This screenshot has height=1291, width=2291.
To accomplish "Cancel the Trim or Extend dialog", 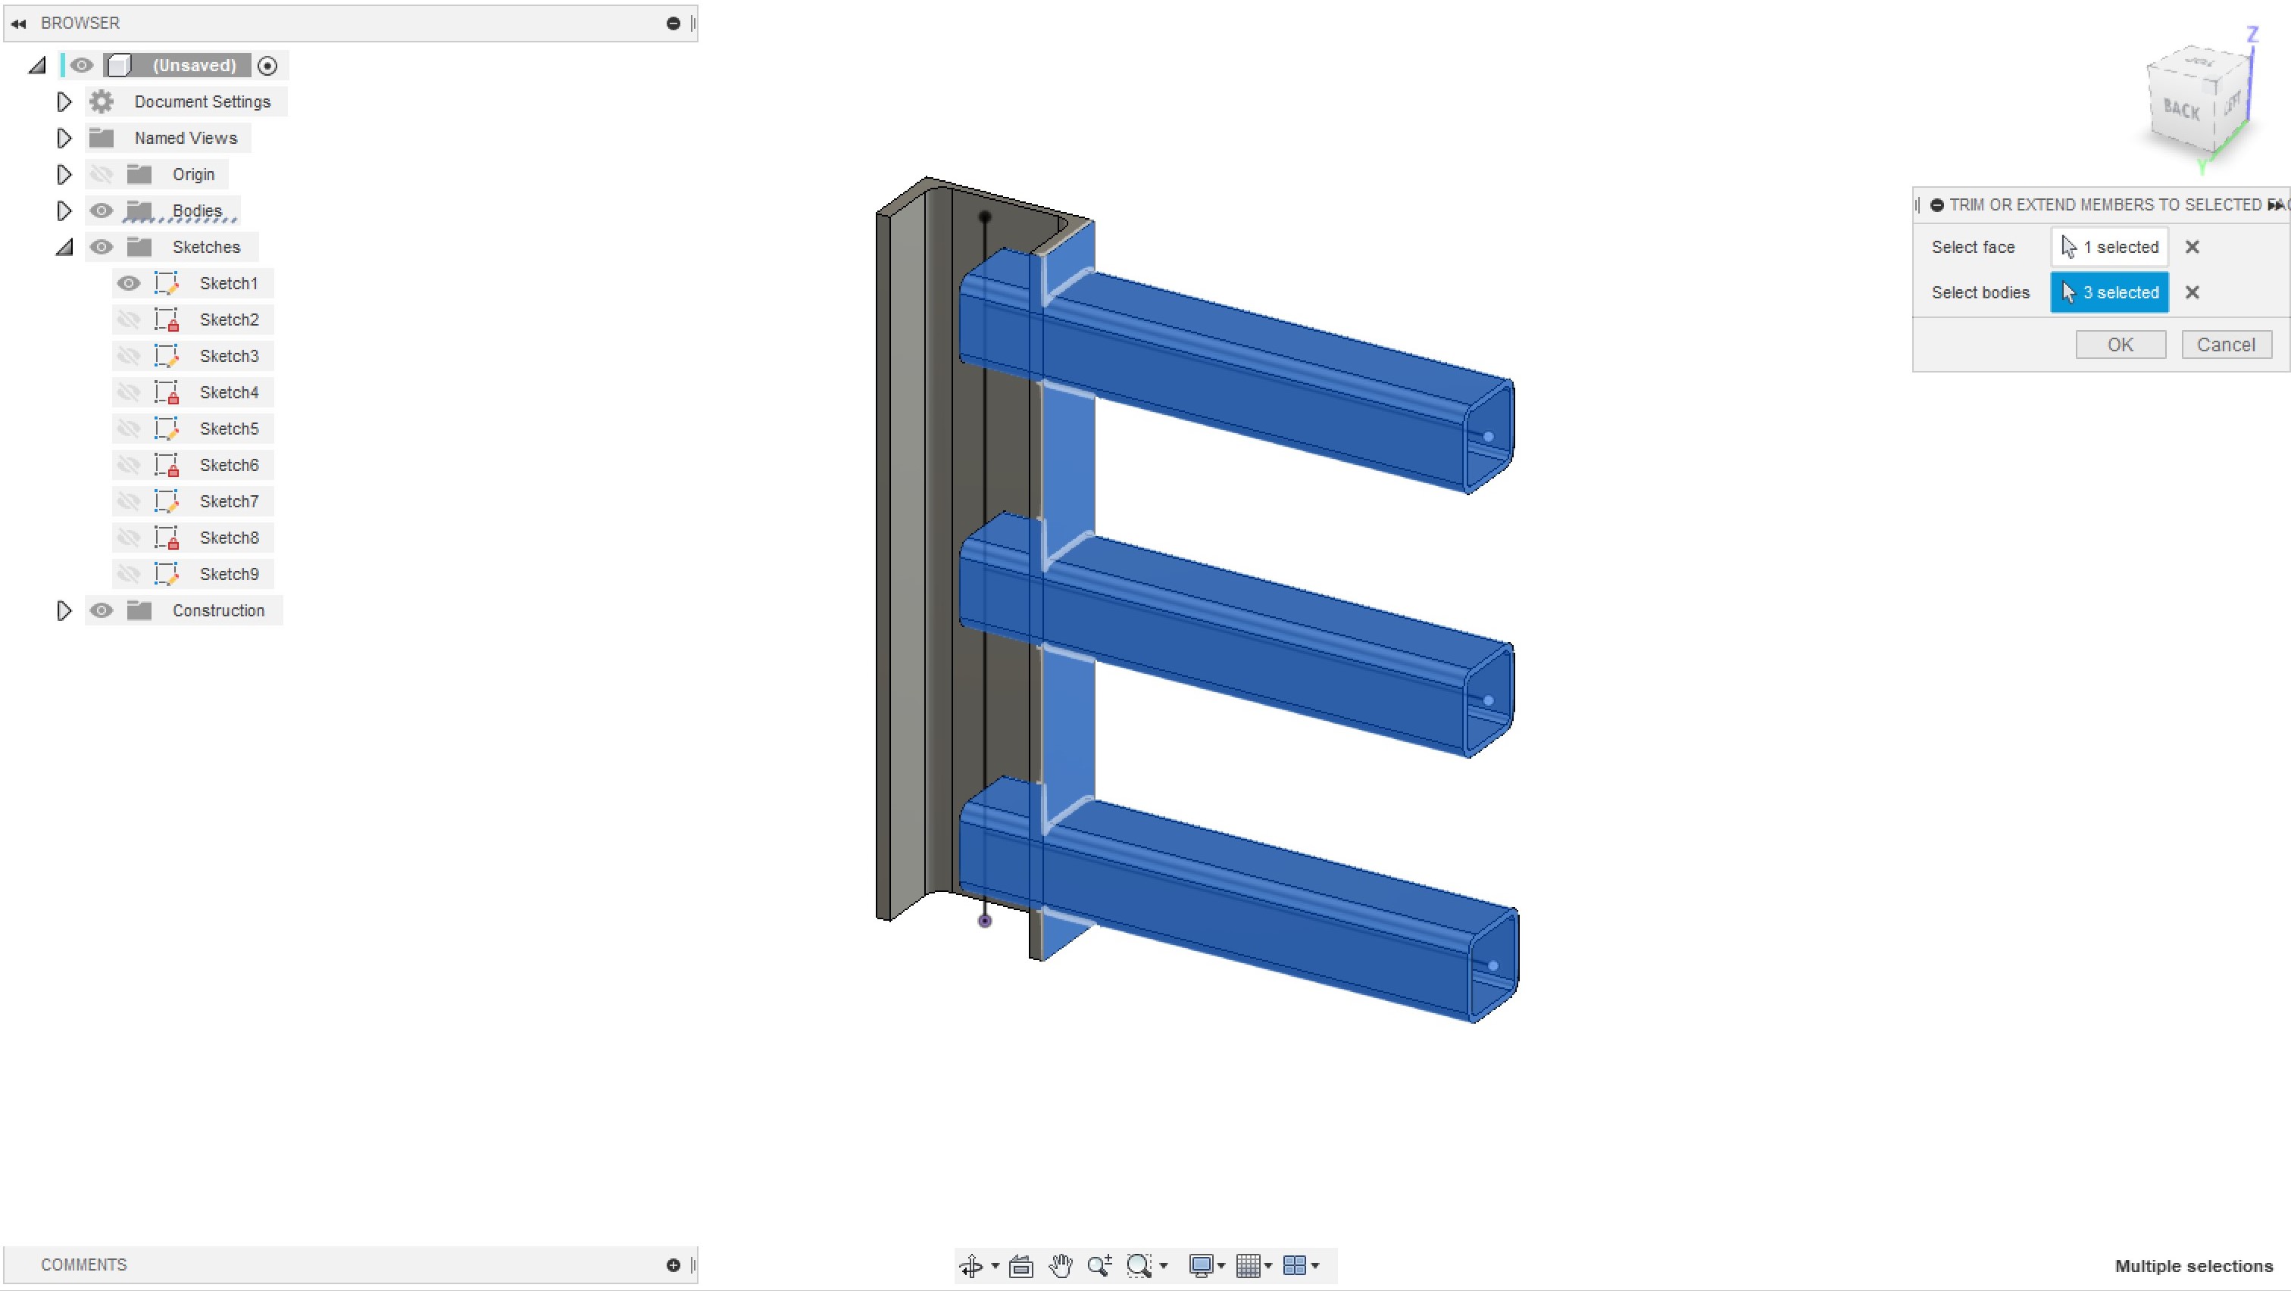I will click(2225, 345).
